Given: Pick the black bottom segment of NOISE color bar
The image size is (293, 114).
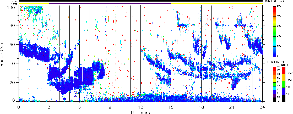Looking at the screenshot, I should pos(284,98).
